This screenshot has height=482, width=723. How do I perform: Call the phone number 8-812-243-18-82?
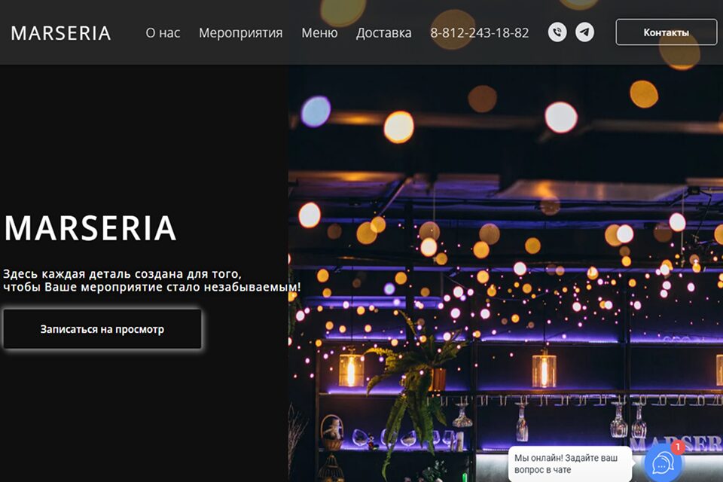pyautogui.click(x=480, y=32)
